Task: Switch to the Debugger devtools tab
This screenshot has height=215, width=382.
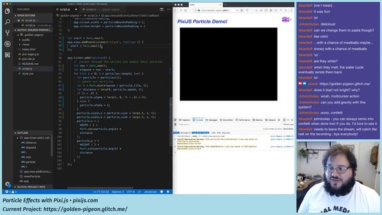Action: tap(211, 120)
